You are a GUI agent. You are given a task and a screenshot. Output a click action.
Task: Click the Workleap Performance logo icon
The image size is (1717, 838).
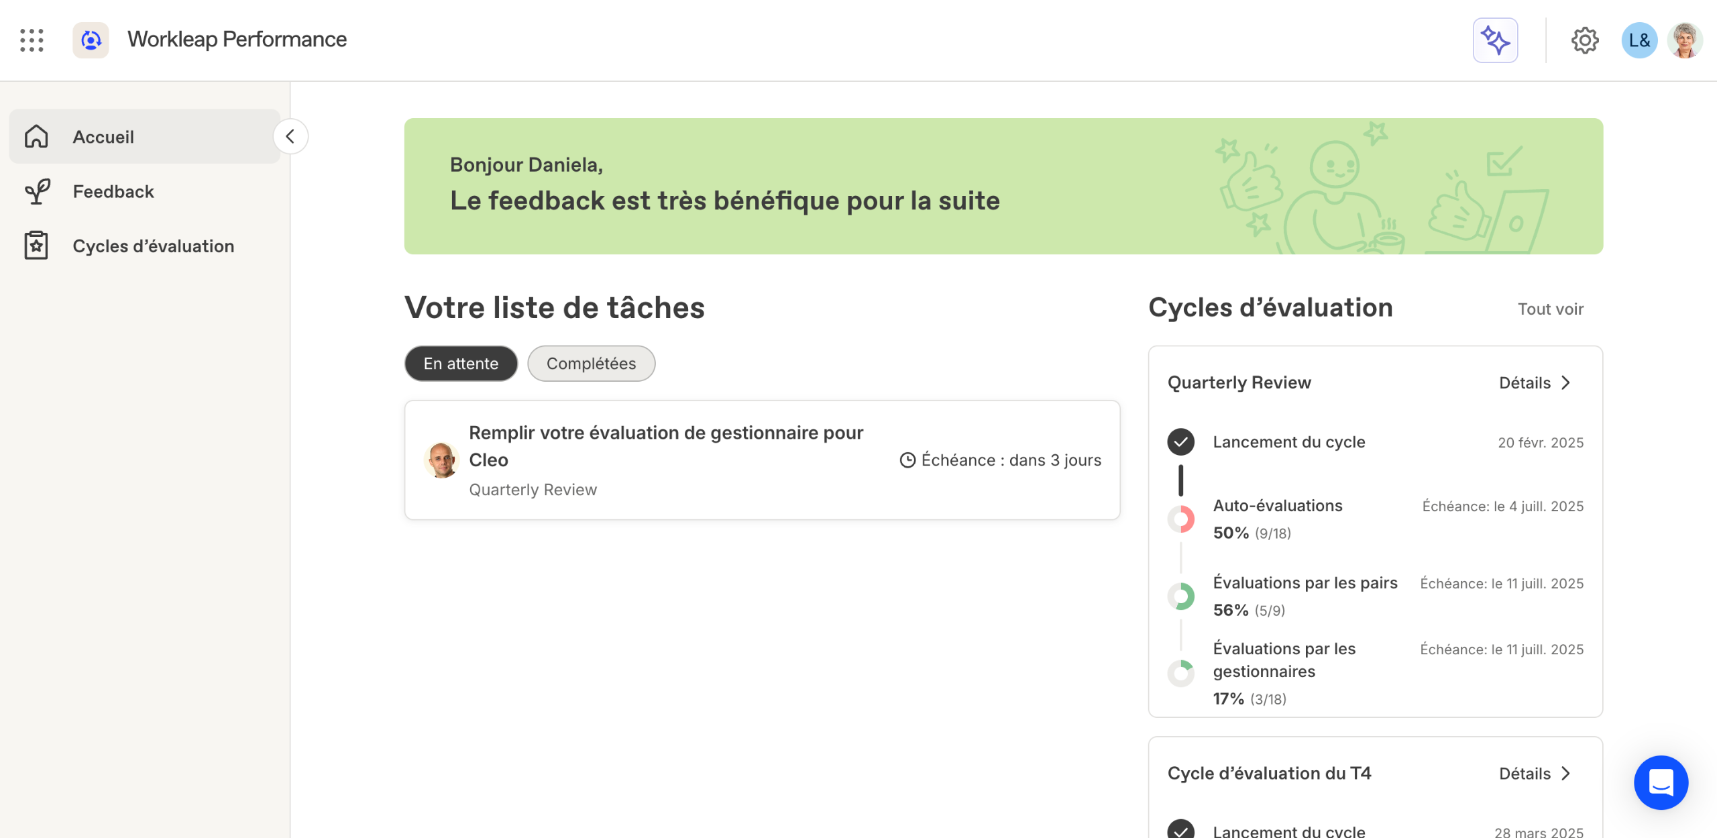click(x=91, y=40)
